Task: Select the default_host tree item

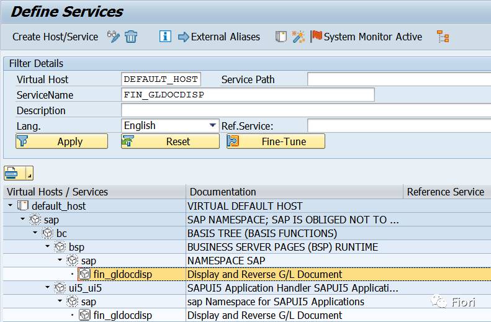Action: click(x=58, y=206)
